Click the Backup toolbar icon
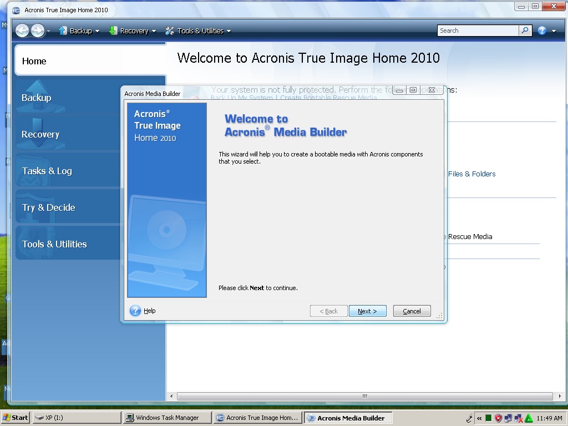 coord(63,31)
